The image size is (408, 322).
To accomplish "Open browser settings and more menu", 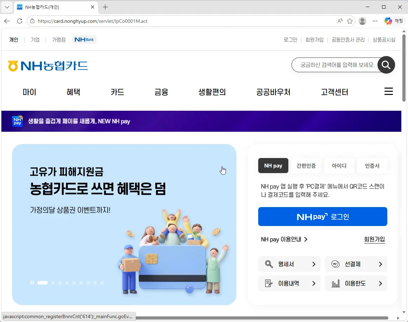I will [375, 21].
